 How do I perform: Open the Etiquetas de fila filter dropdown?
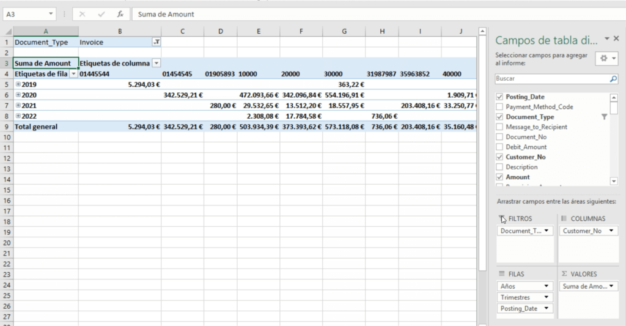73,73
